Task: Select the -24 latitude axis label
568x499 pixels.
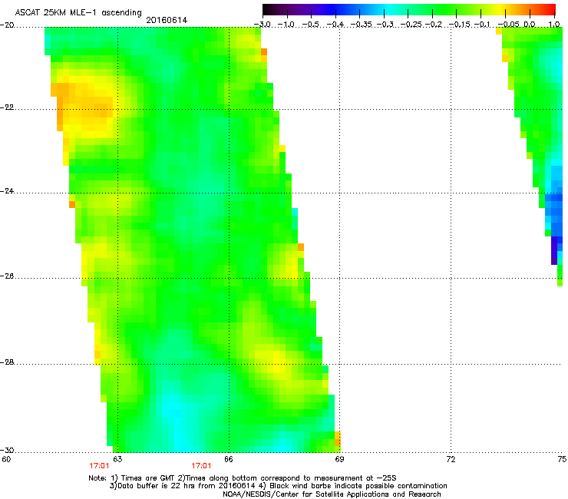Action: [7, 190]
